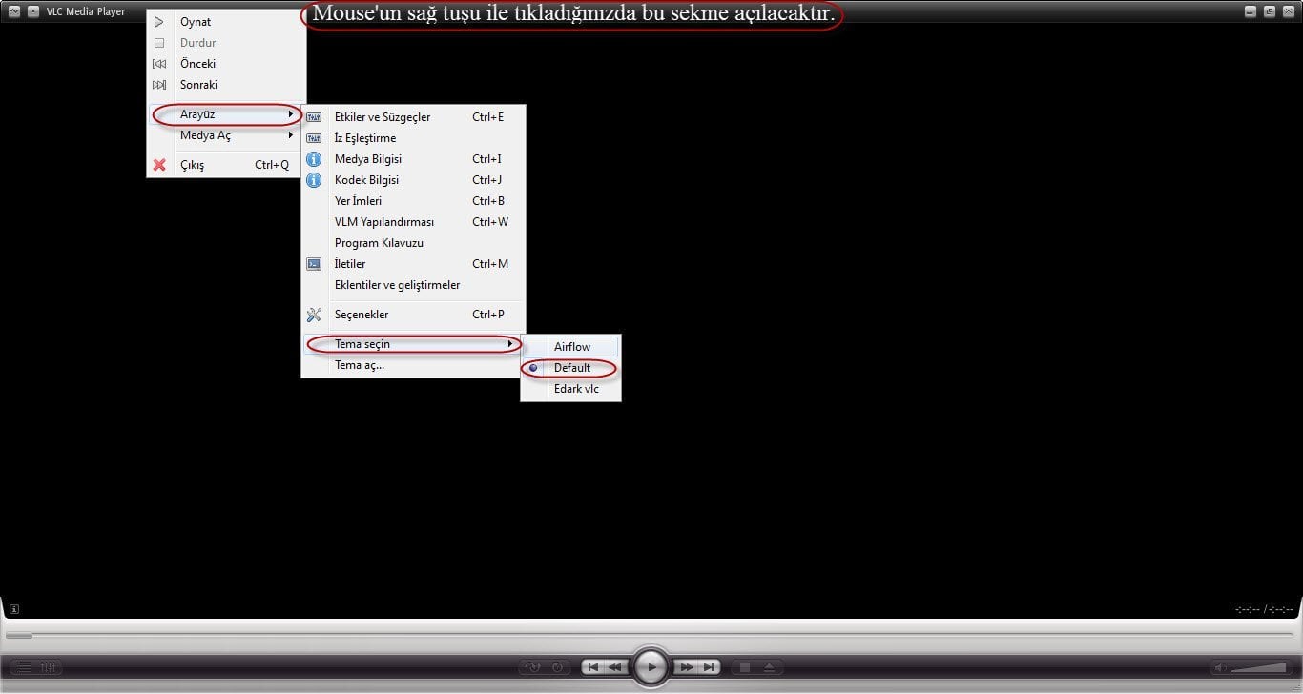Select the Edark vlc theme
1303x694 pixels.
tap(570, 389)
